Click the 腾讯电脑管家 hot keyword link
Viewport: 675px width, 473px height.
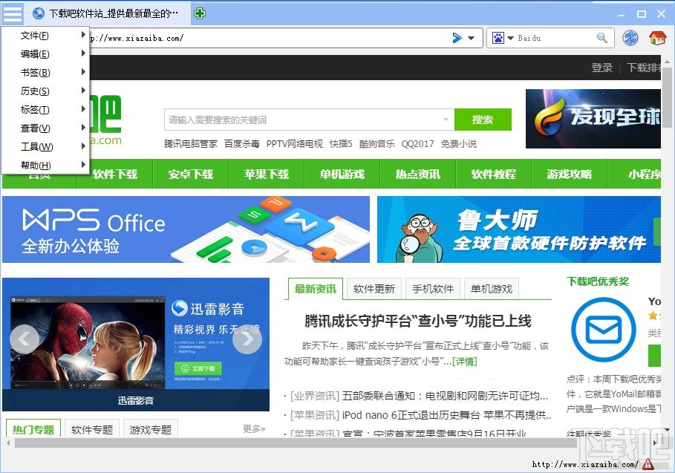click(x=190, y=143)
